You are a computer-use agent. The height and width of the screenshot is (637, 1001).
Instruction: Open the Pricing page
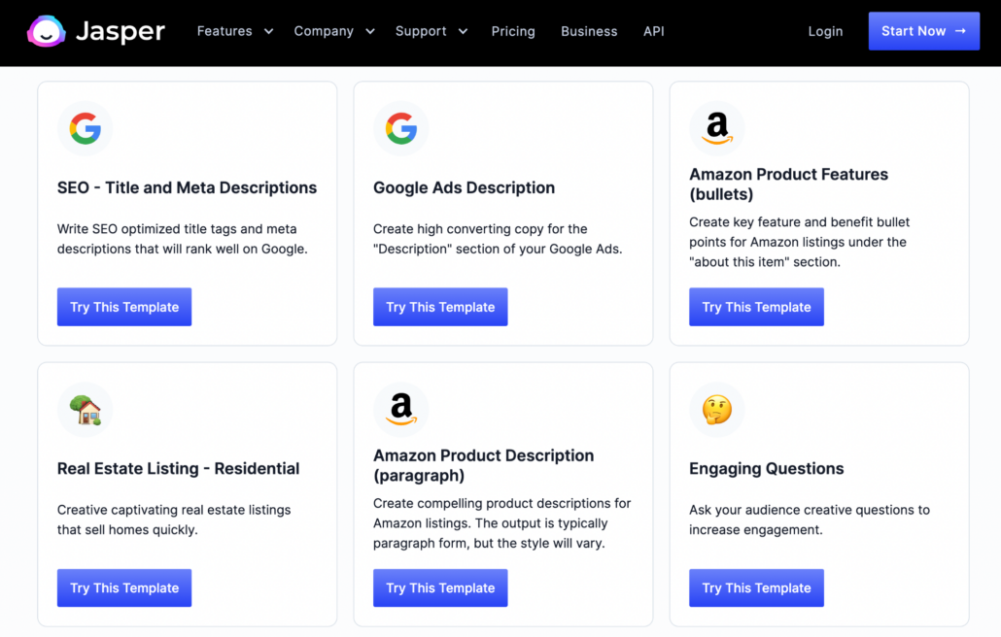(513, 31)
